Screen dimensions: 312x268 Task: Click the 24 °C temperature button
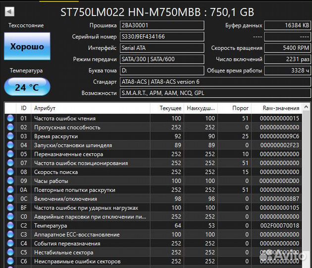(x=27, y=87)
